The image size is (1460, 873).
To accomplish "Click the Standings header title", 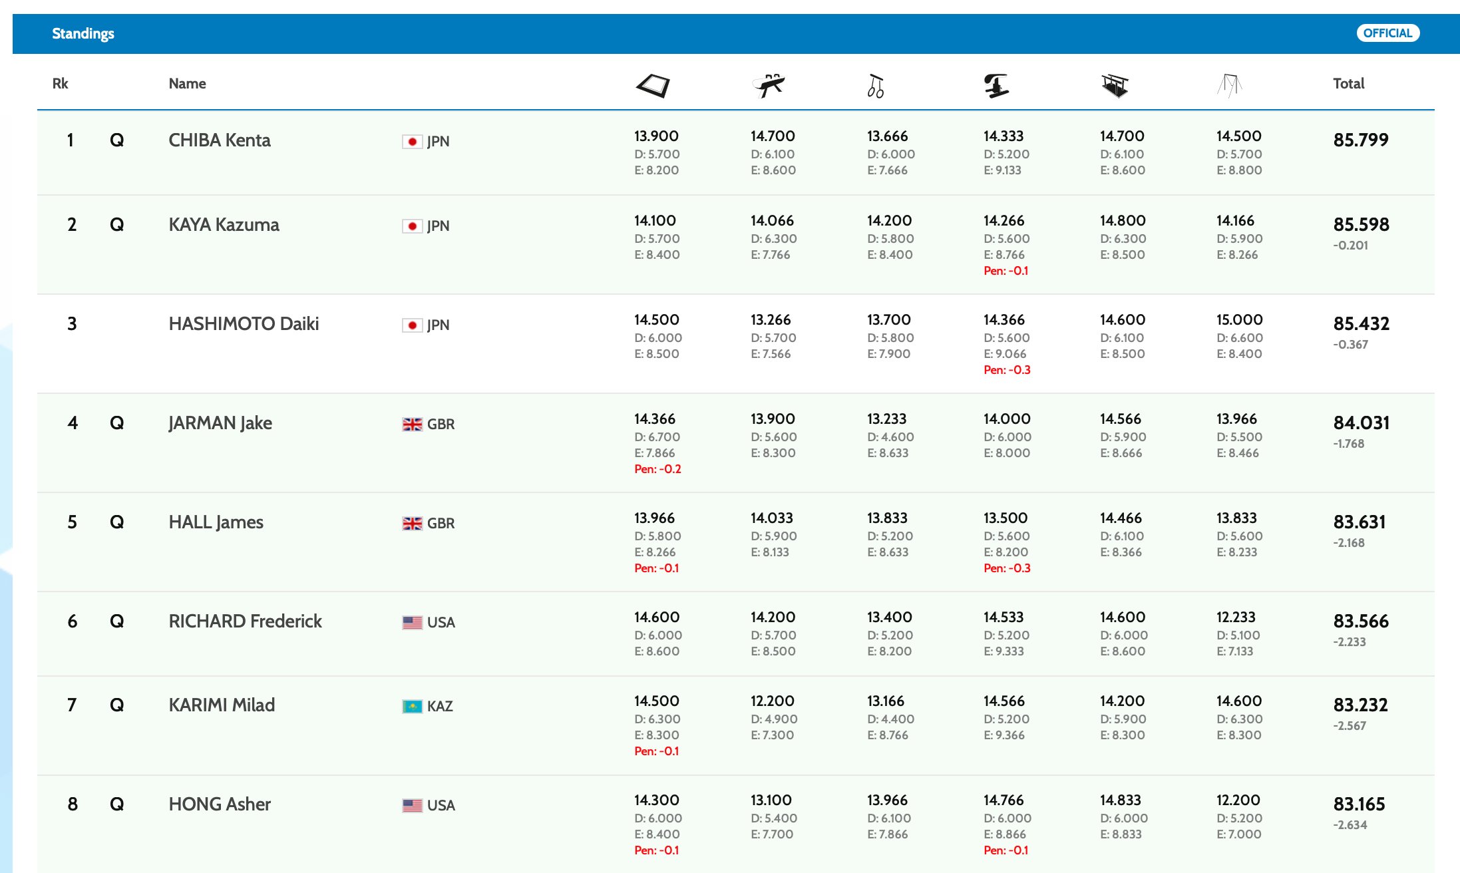I will tap(83, 33).
